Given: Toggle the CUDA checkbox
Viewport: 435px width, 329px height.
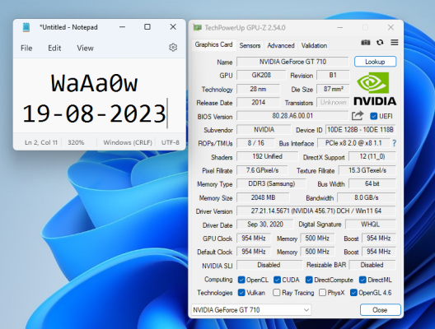Looking at the screenshot, I should 277,280.
